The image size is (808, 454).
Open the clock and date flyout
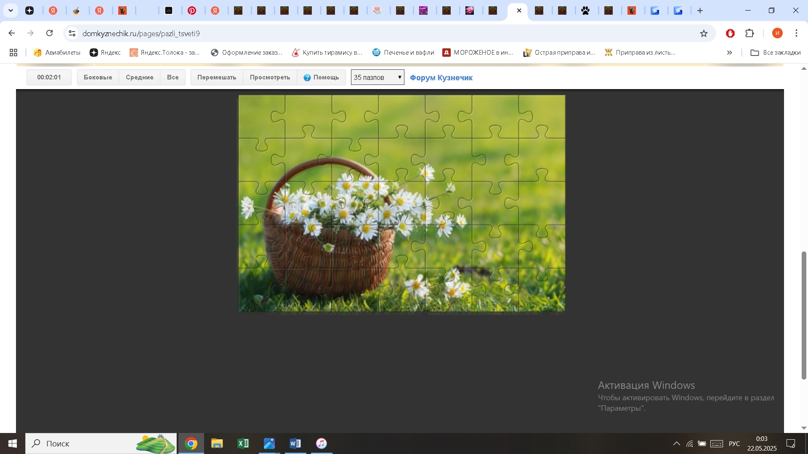[762, 443]
